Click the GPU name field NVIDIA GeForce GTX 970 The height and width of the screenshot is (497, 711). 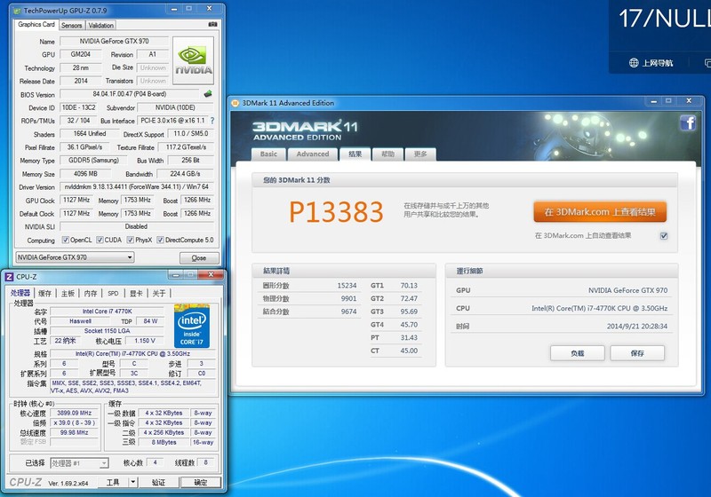tap(115, 41)
